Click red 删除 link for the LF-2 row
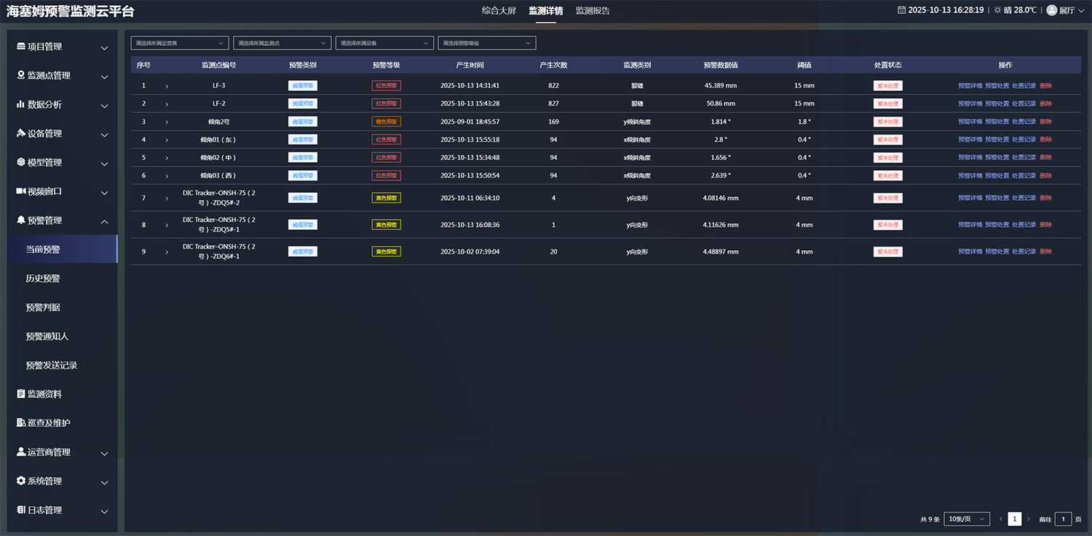Viewport: 1092px width, 536px height. [1045, 104]
